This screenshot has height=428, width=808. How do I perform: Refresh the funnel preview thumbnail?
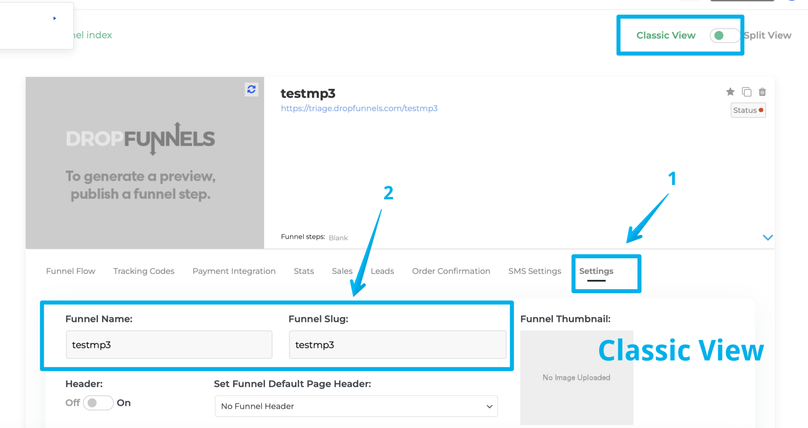pos(251,89)
